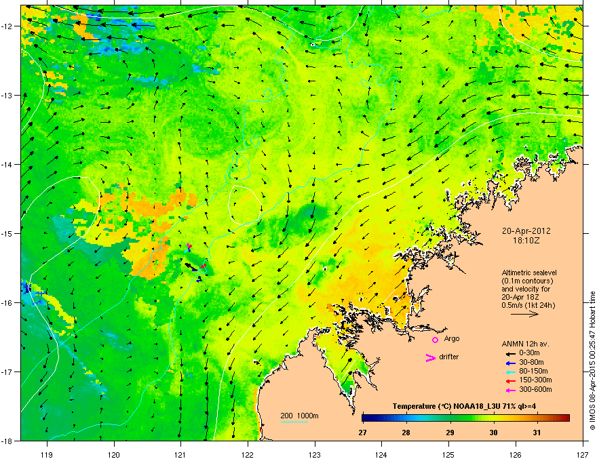Click the Temperature NOAA18_L3U colorbar title
The width and height of the screenshot is (597, 461).
(464, 406)
